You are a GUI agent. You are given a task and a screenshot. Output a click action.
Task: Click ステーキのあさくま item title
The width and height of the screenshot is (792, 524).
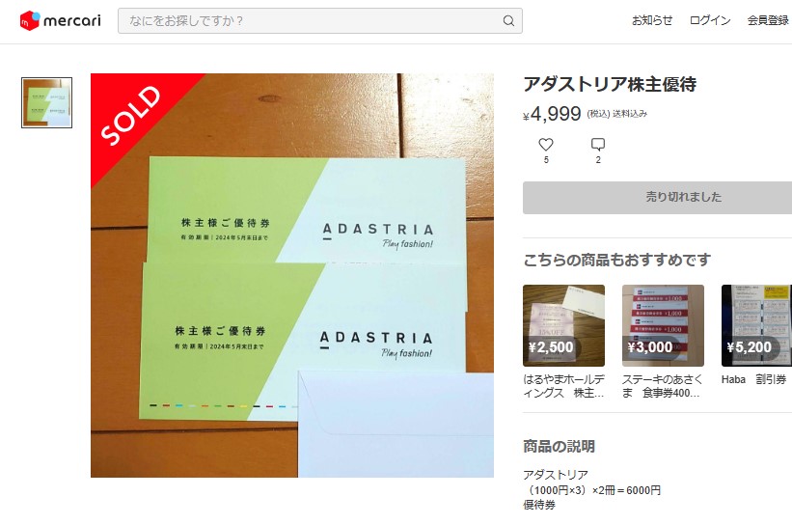point(662,386)
